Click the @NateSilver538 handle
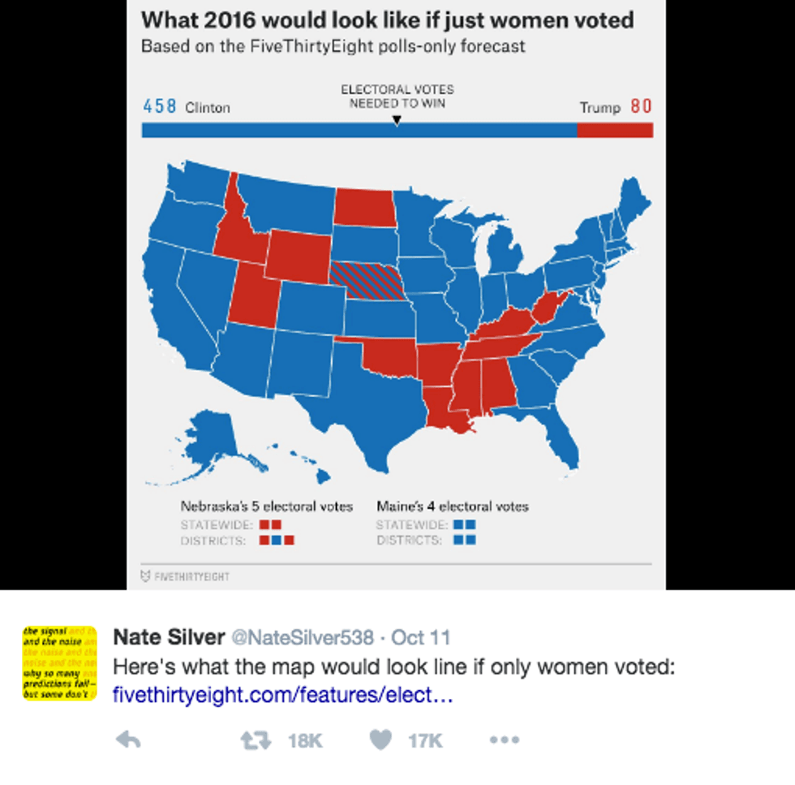Image resolution: width=795 pixels, height=785 pixels. tap(303, 637)
